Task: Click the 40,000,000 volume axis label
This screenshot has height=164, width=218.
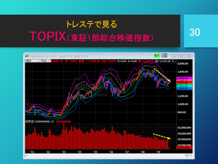Action: point(184,134)
